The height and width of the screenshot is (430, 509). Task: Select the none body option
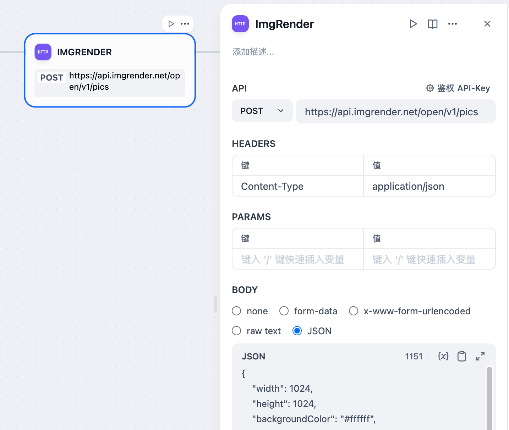pyautogui.click(x=236, y=311)
